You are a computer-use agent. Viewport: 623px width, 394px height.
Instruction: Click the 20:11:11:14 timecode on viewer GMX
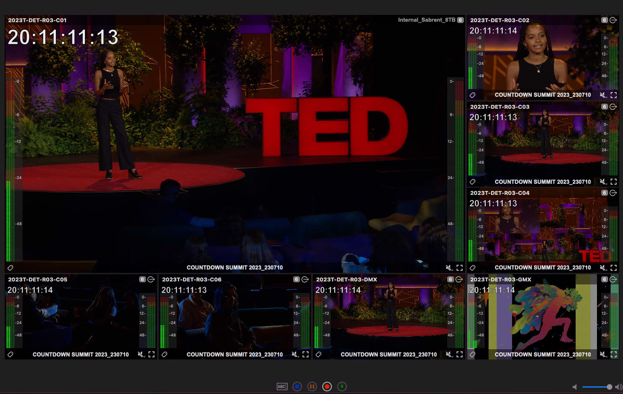(492, 290)
